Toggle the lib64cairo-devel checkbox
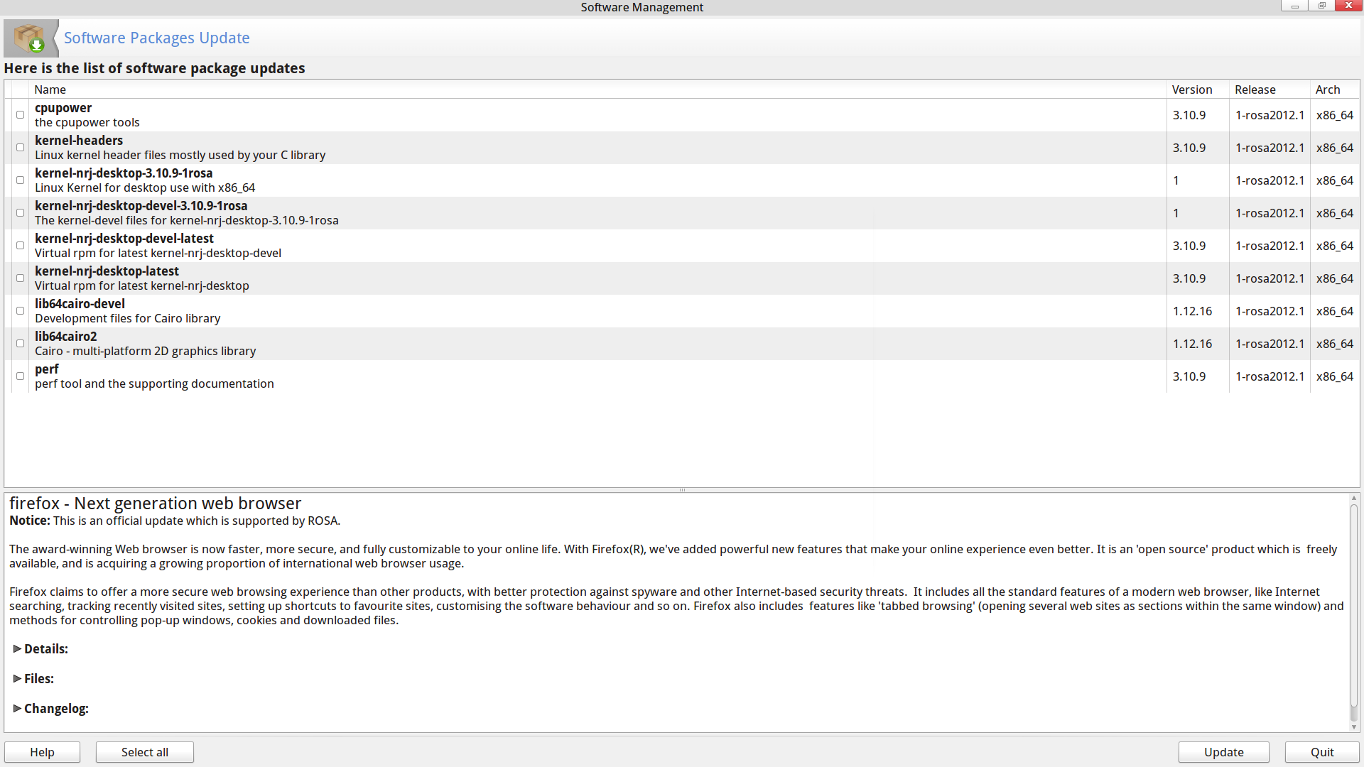Screen dimensions: 1364x767 (20, 311)
